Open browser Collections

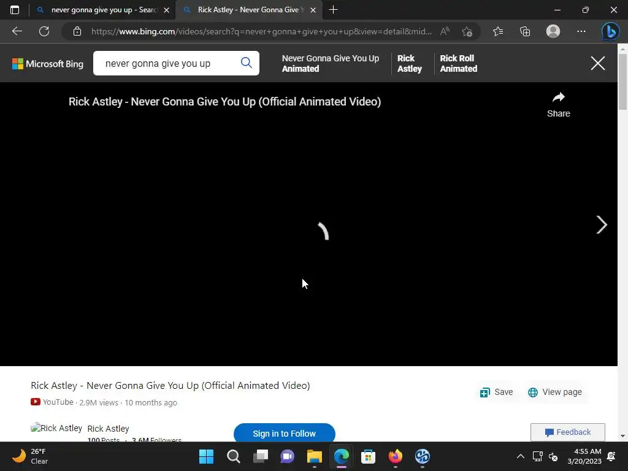click(x=525, y=31)
